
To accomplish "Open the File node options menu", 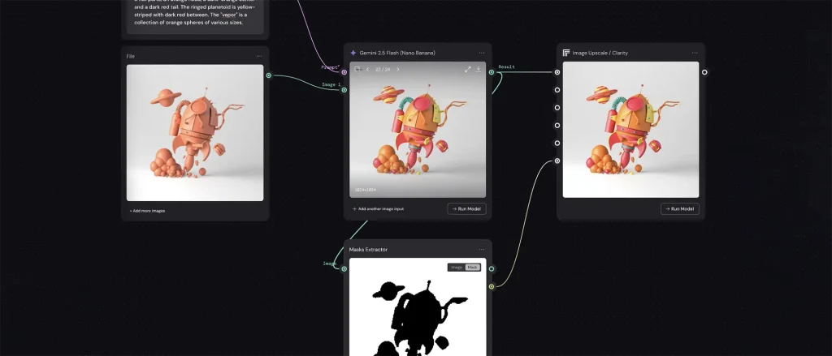I will coord(259,56).
